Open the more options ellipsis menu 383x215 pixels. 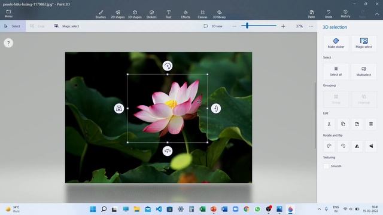click(x=311, y=26)
